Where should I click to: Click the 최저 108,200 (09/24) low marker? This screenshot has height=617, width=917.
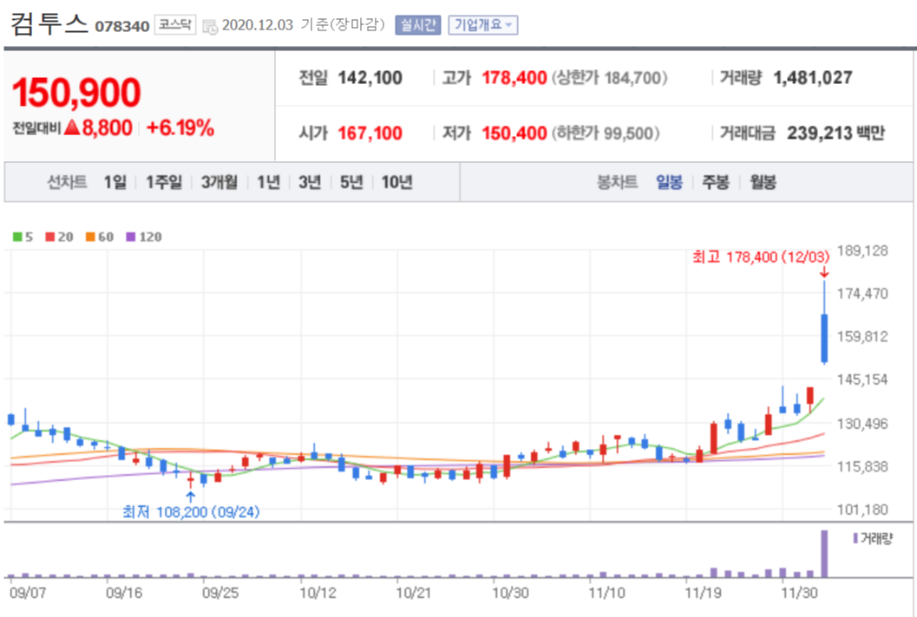click(191, 512)
